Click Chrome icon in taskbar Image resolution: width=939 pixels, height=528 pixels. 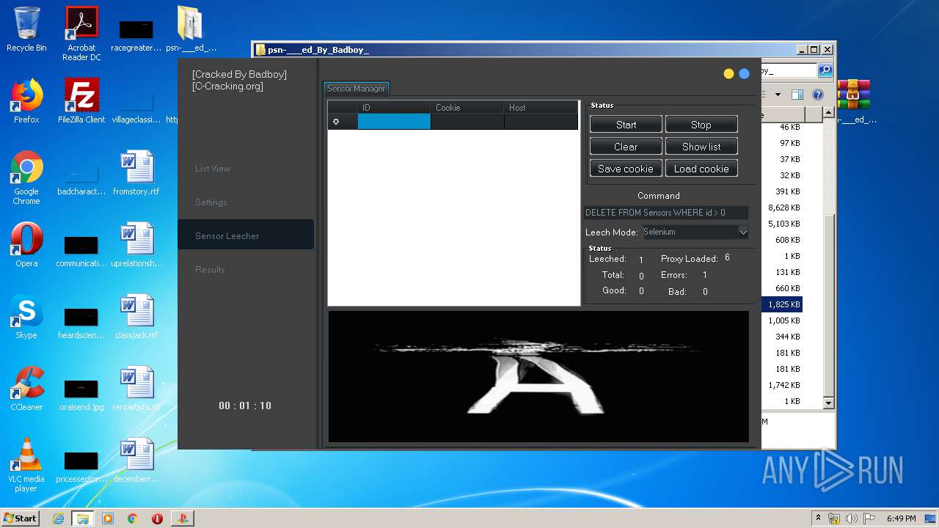tap(132, 518)
